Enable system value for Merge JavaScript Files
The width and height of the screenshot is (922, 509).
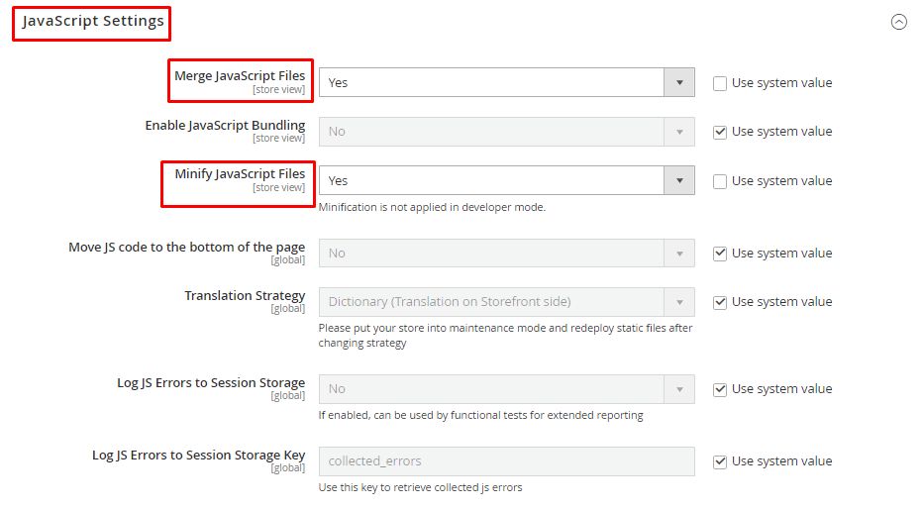[x=720, y=83]
